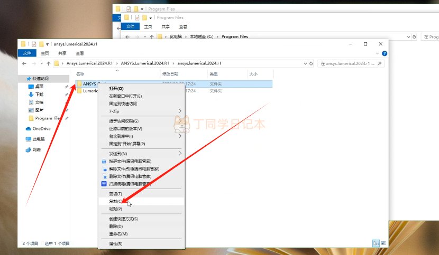Open the 下载 quick access folder

39,94
